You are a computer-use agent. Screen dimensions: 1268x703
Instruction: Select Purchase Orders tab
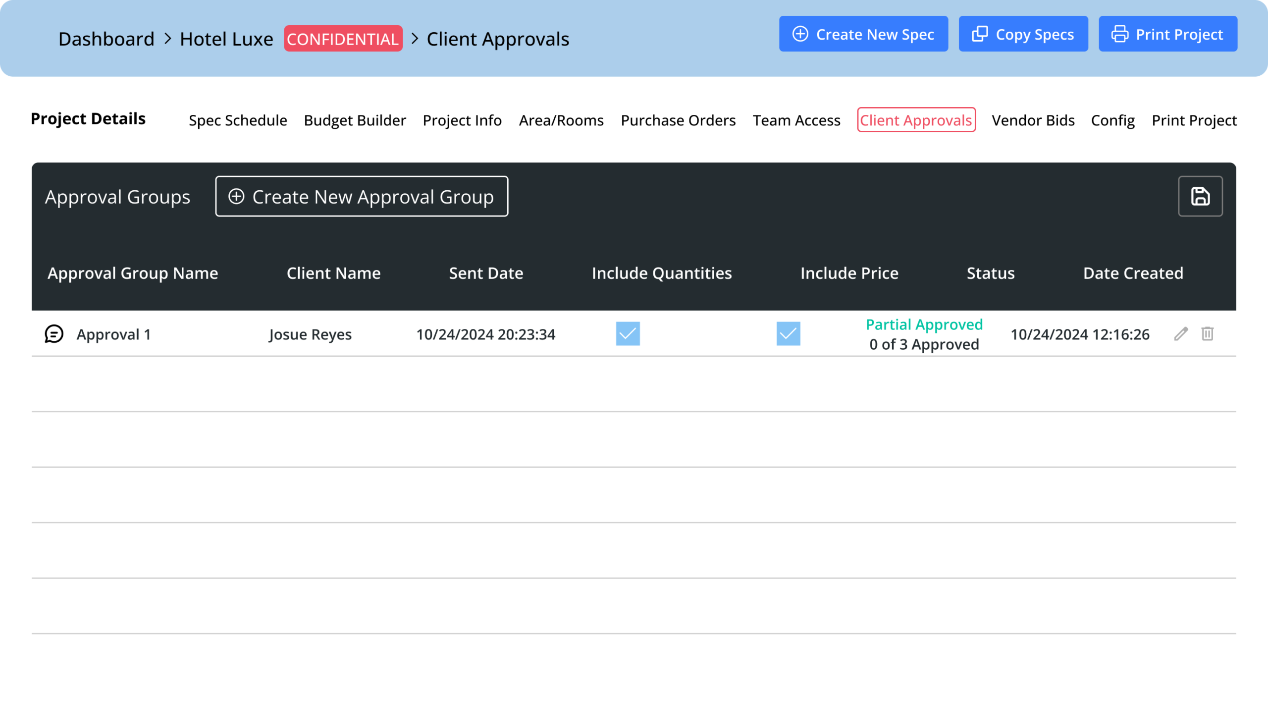(x=678, y=120)
